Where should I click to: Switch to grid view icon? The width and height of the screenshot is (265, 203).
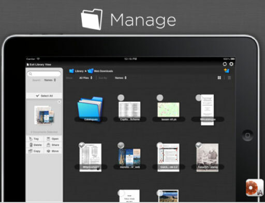pos(219,78)
